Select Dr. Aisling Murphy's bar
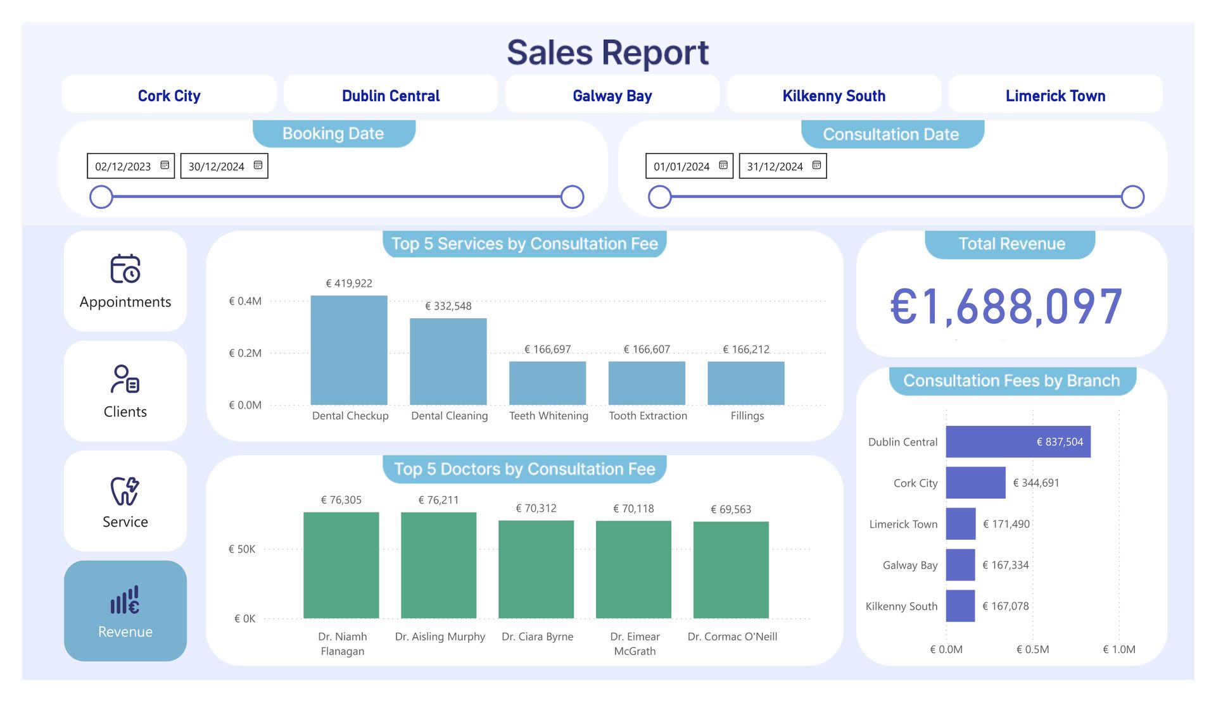Screen dimensions: 1216x703 coord(439,565)
